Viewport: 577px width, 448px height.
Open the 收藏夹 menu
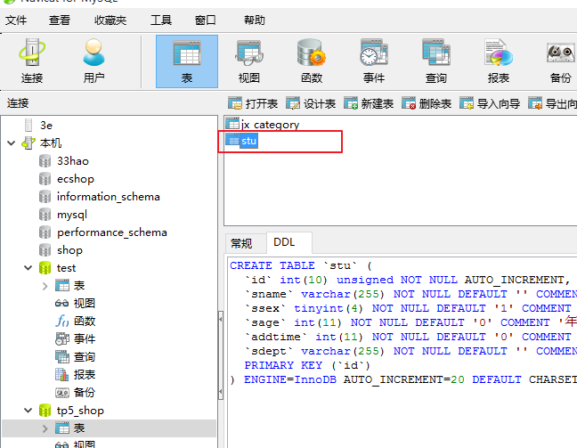pos(110,20)
